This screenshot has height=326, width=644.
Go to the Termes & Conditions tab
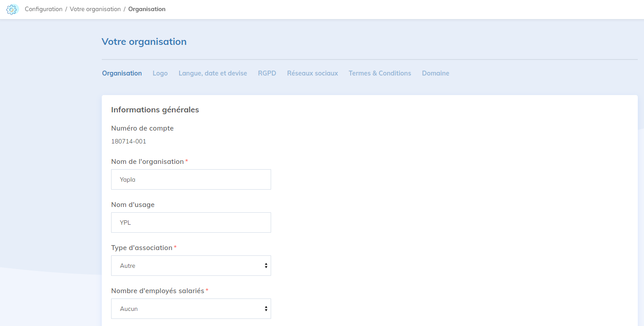380,73
